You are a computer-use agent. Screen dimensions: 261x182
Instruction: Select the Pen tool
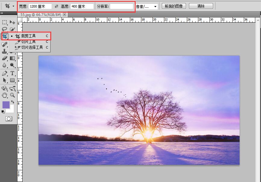5,73
